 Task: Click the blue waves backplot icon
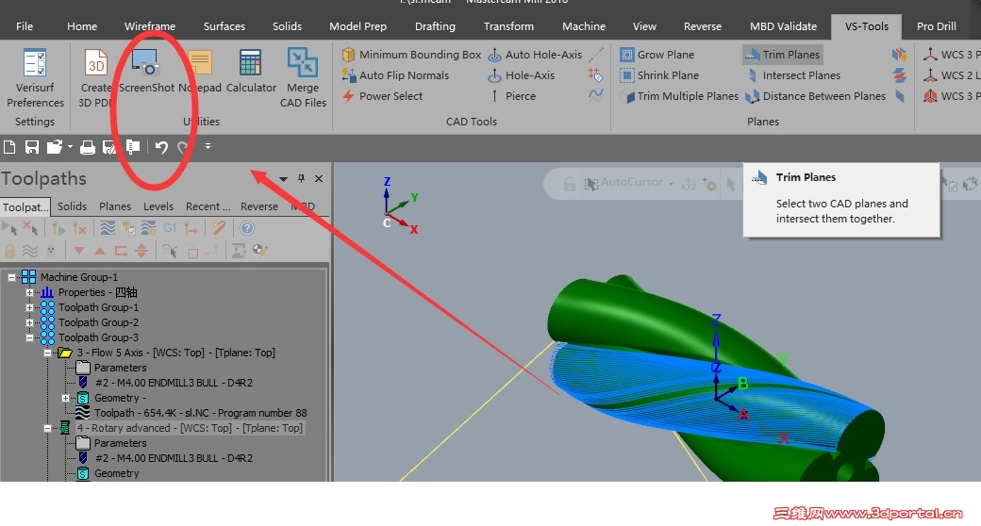[108, 228]
